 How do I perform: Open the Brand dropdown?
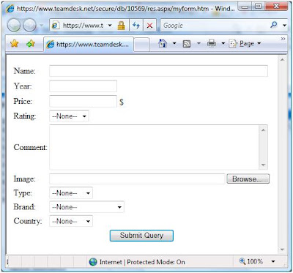click(x=86, y=207)
